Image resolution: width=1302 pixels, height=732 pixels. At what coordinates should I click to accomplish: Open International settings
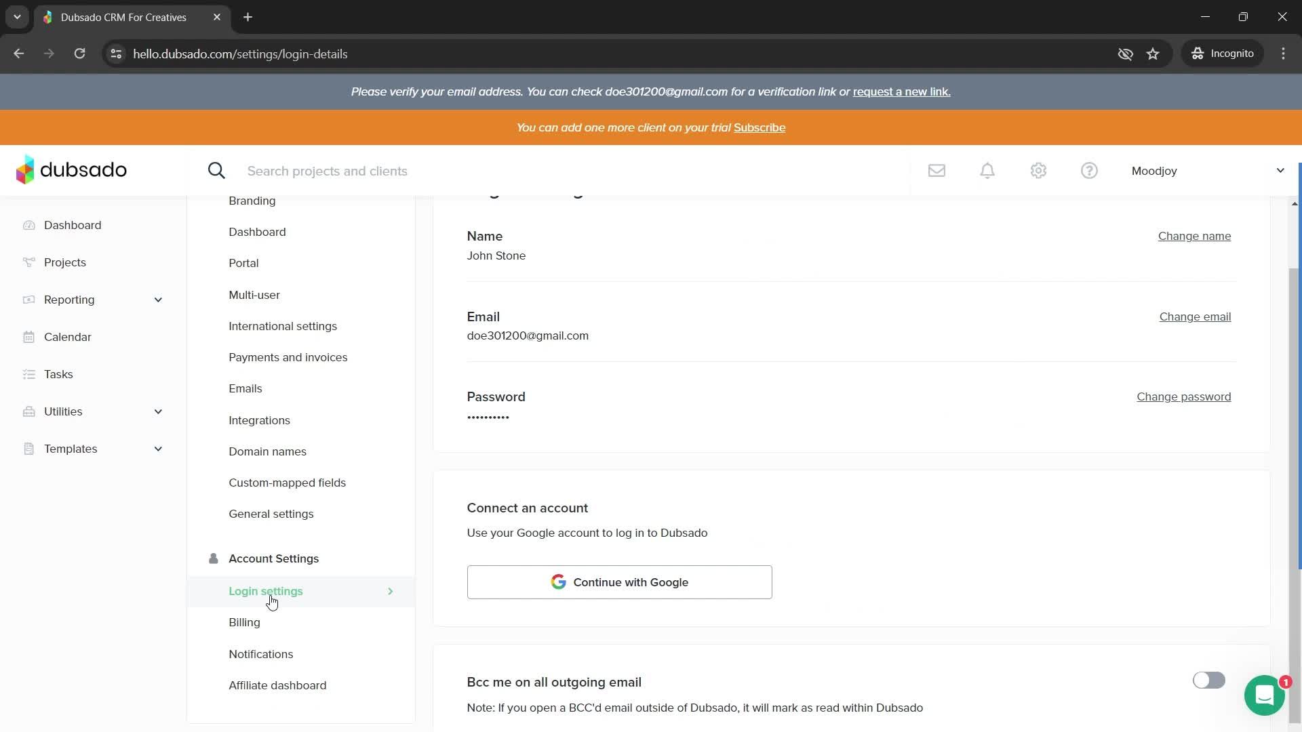283,326
